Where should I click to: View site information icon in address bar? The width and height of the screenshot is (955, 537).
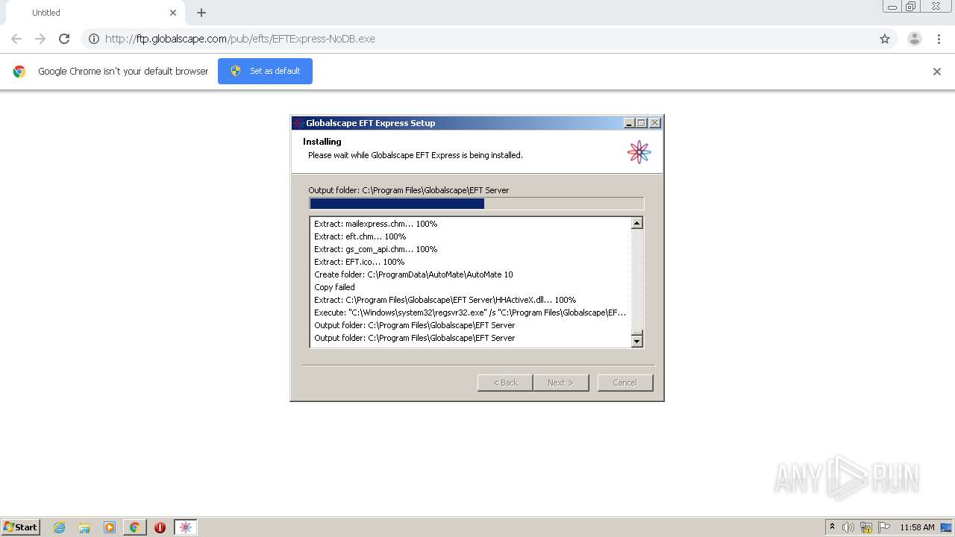tap(94, 39)
